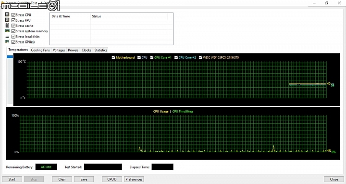This screenshot has width=346, height=184.
Task: Click the Test Started field
Action: [x=103, y=167]
